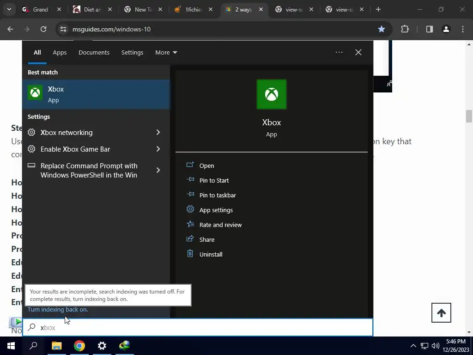The width and height of the screenshot is (473, 355).
Task: Open File Explorer from taskbar
Action: 56,346
